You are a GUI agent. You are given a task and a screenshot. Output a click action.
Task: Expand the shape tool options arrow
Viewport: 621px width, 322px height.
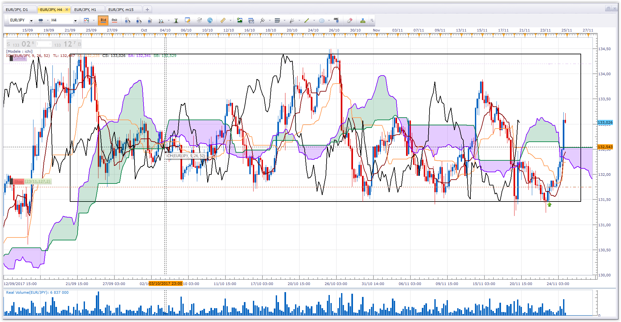tap(329, 20)
